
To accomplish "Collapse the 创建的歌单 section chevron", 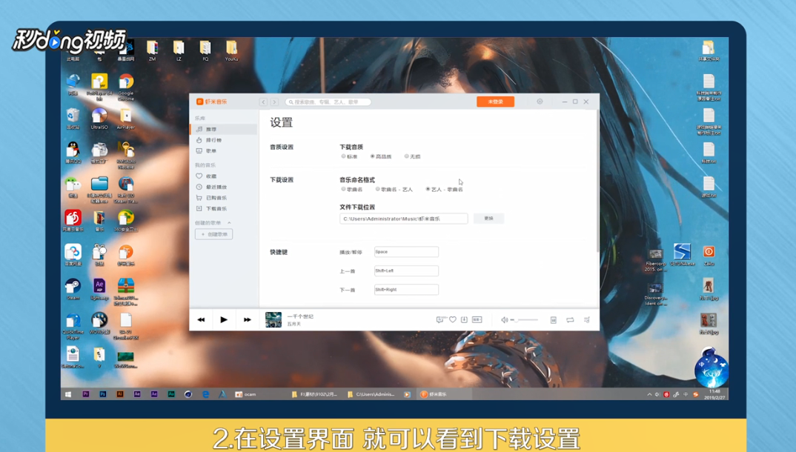I will (229, 223).
